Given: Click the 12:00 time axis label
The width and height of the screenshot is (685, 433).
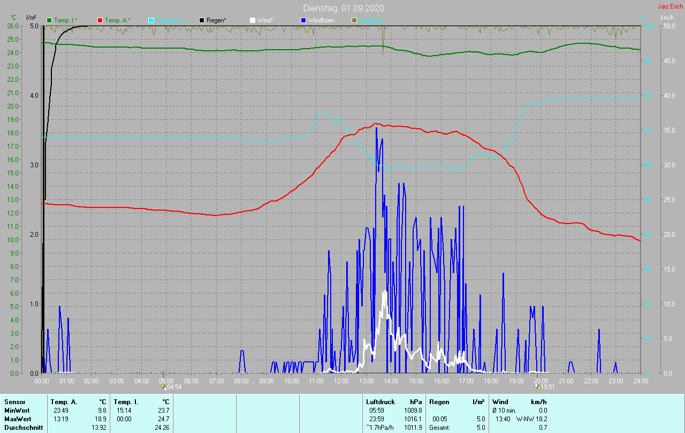Looking at the screenshot, I should (341, 381).
